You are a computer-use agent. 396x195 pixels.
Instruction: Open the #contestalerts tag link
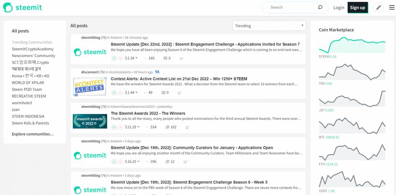pyautogui.click(x=120, y=72)
